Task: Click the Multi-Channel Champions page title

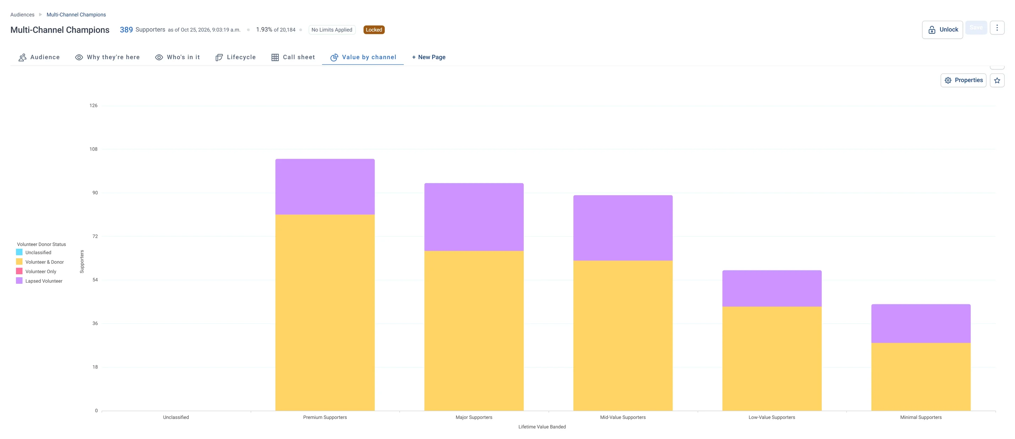Action: coord(60,30)
